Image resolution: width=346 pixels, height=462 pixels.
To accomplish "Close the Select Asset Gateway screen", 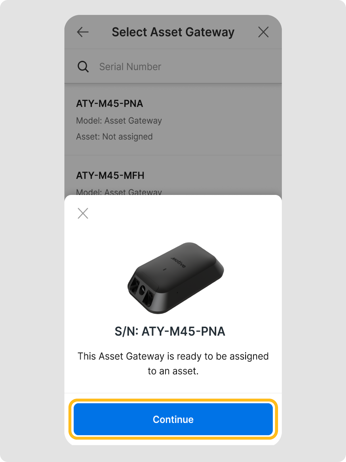I will click(263, 32).
